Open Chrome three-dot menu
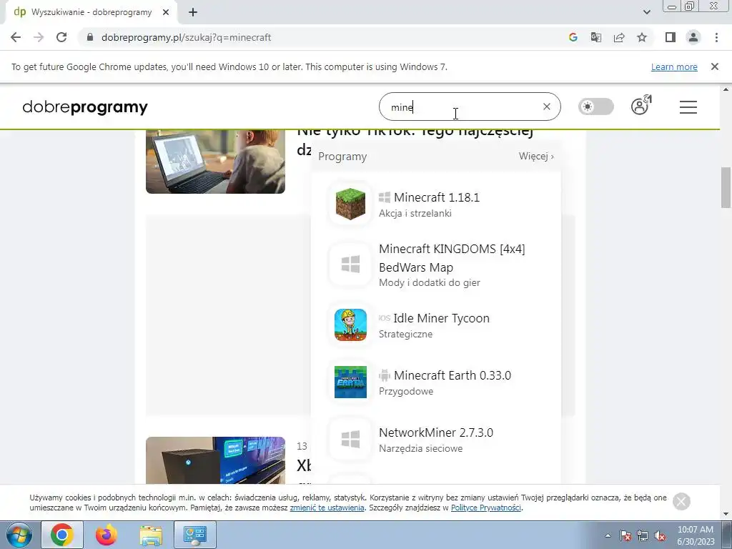This screenshot has height=549, width=732. click(x=716, y=37)
